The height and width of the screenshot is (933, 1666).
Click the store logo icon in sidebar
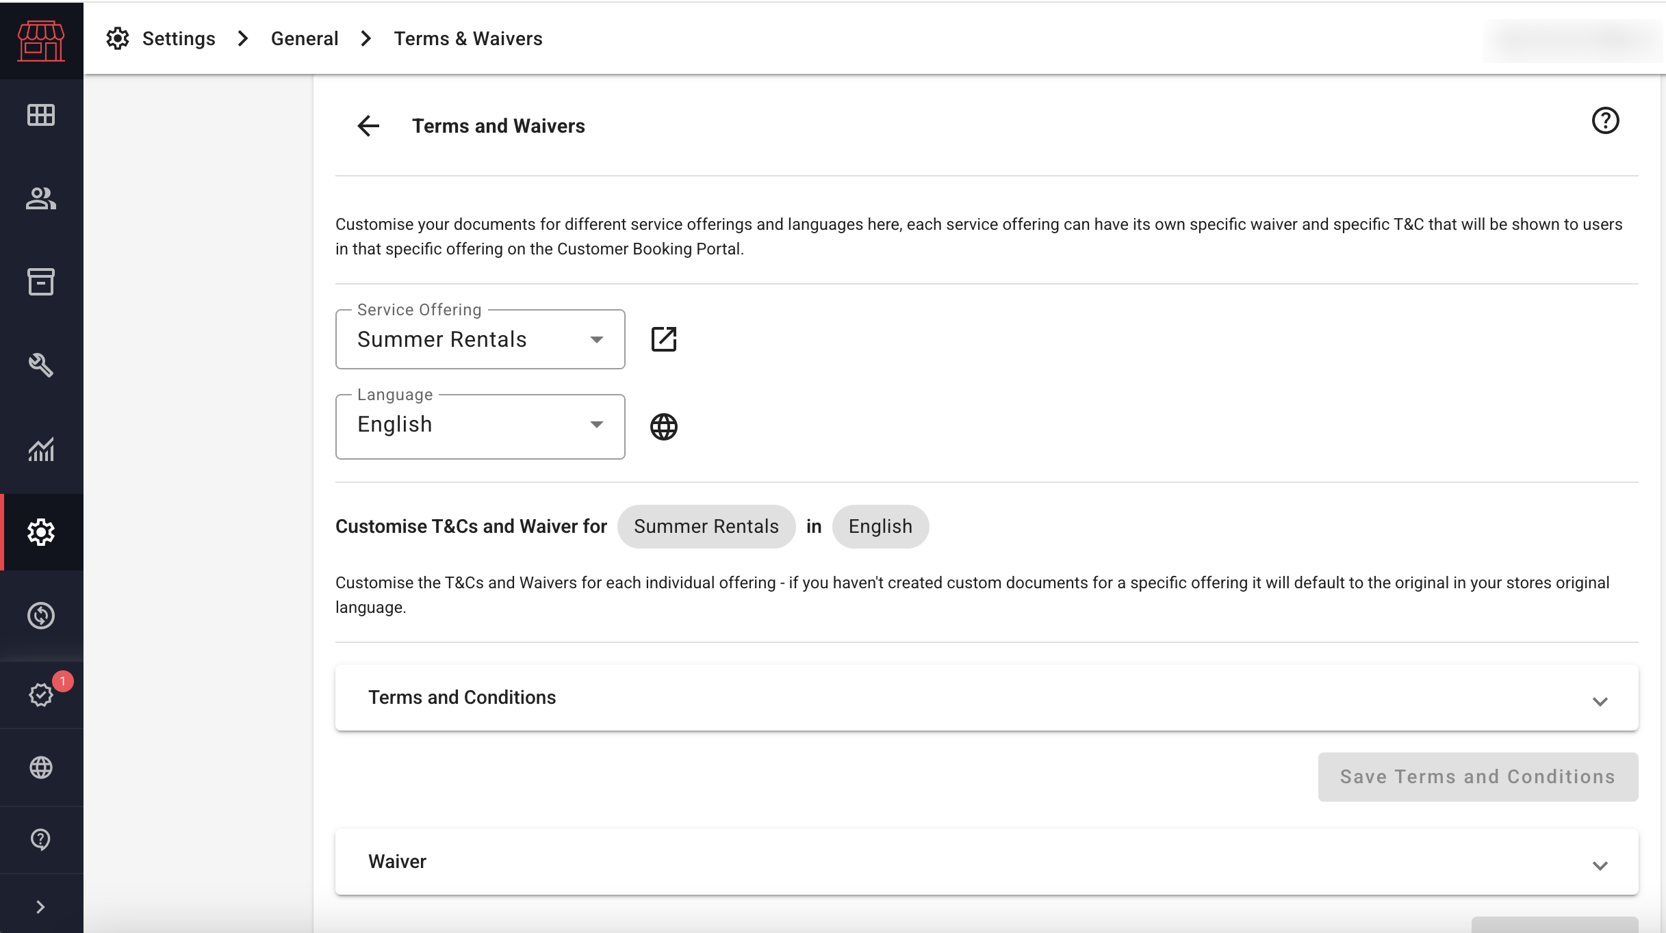pyautogui.click(x=41, y=40)
